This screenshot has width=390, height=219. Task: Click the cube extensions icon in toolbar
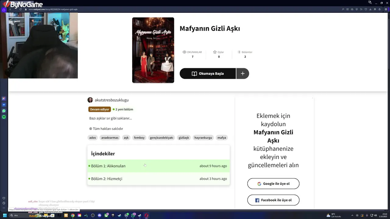pos(386,9)
